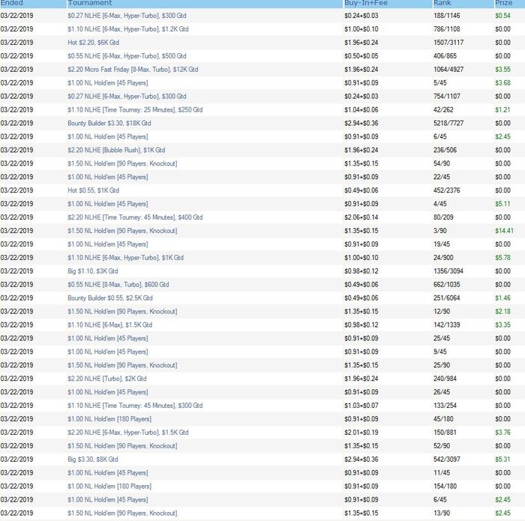Select the $5.78 prize cell
The height and width of the screenshot is (521, 525).
point(503,258)
